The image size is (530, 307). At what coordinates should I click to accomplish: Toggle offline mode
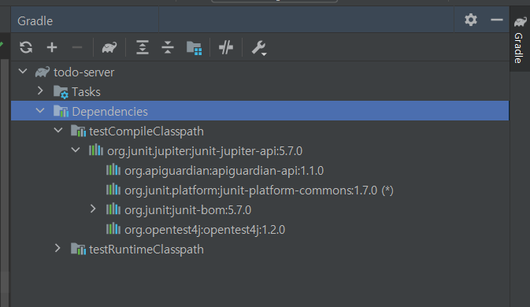coord(226,47)
